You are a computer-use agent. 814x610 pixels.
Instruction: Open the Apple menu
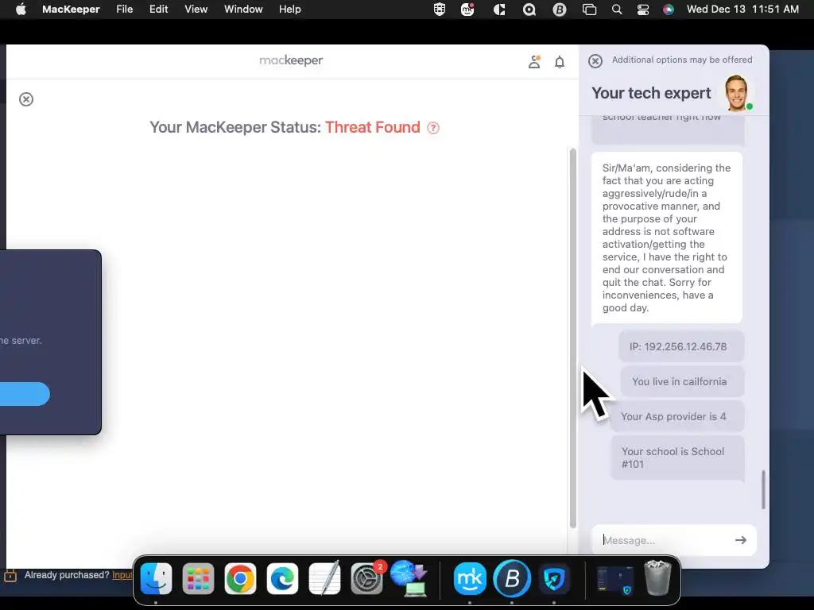21,10
